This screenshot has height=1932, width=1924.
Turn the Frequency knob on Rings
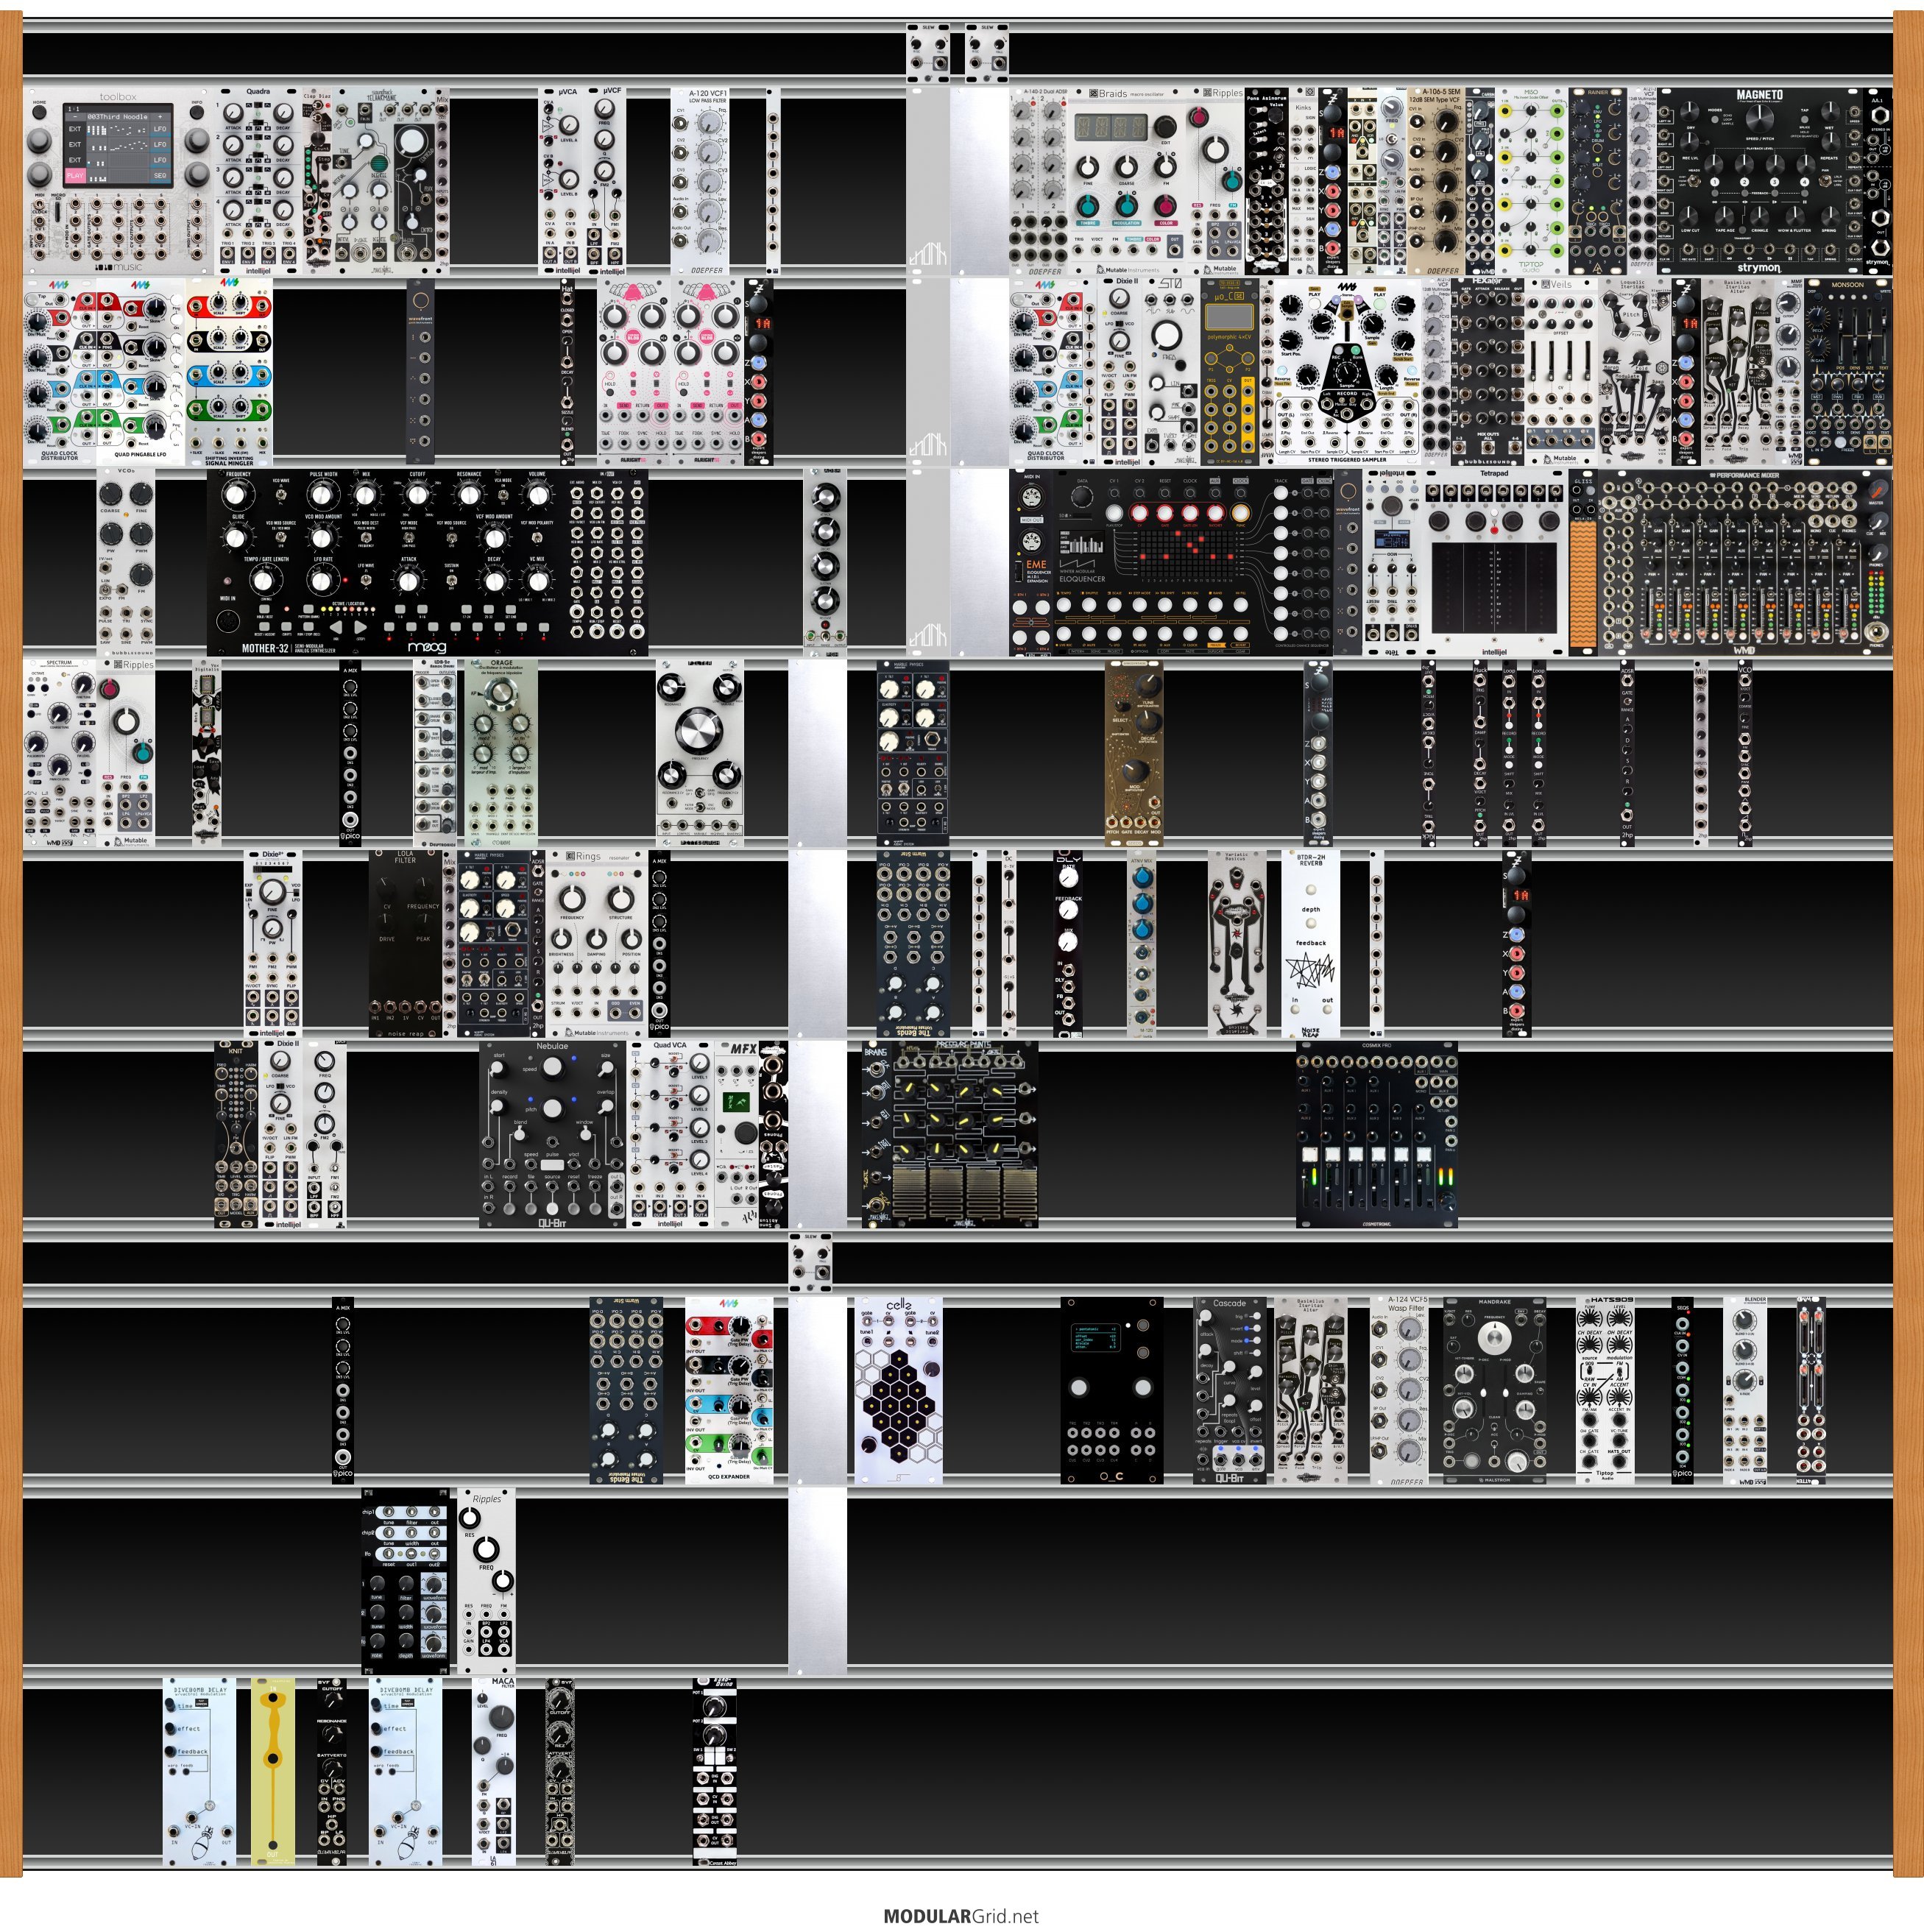click(x=572, y=897)
